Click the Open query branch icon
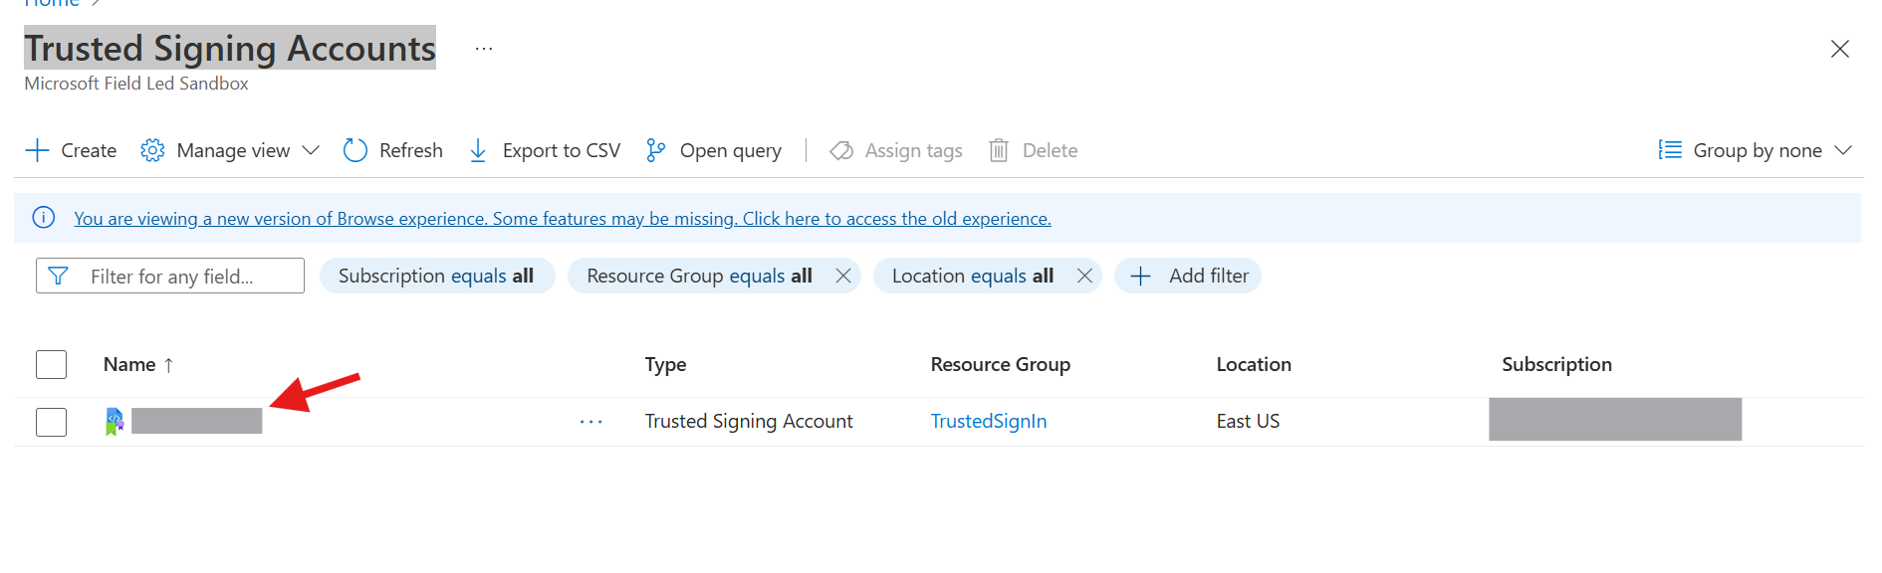The image size is (1882, 573). (655, 150)
